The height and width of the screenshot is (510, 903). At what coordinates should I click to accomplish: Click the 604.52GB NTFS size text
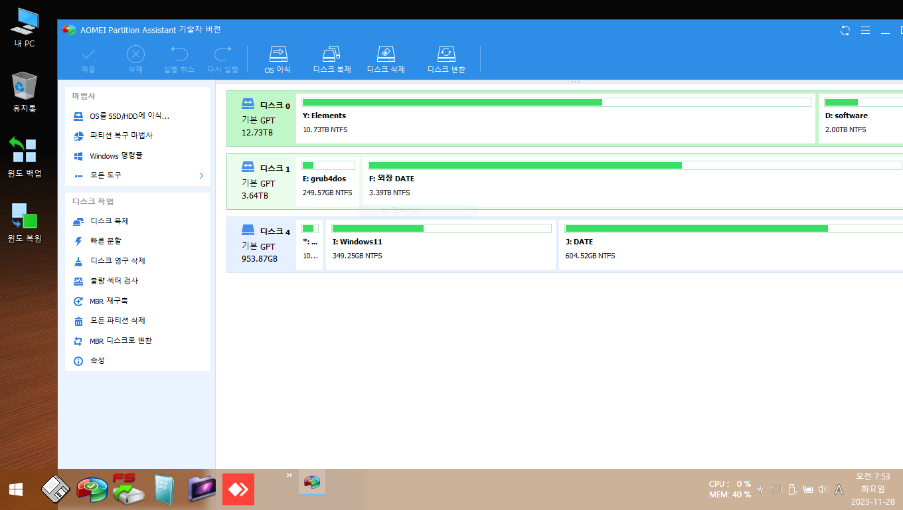click(x=590, y=256)
